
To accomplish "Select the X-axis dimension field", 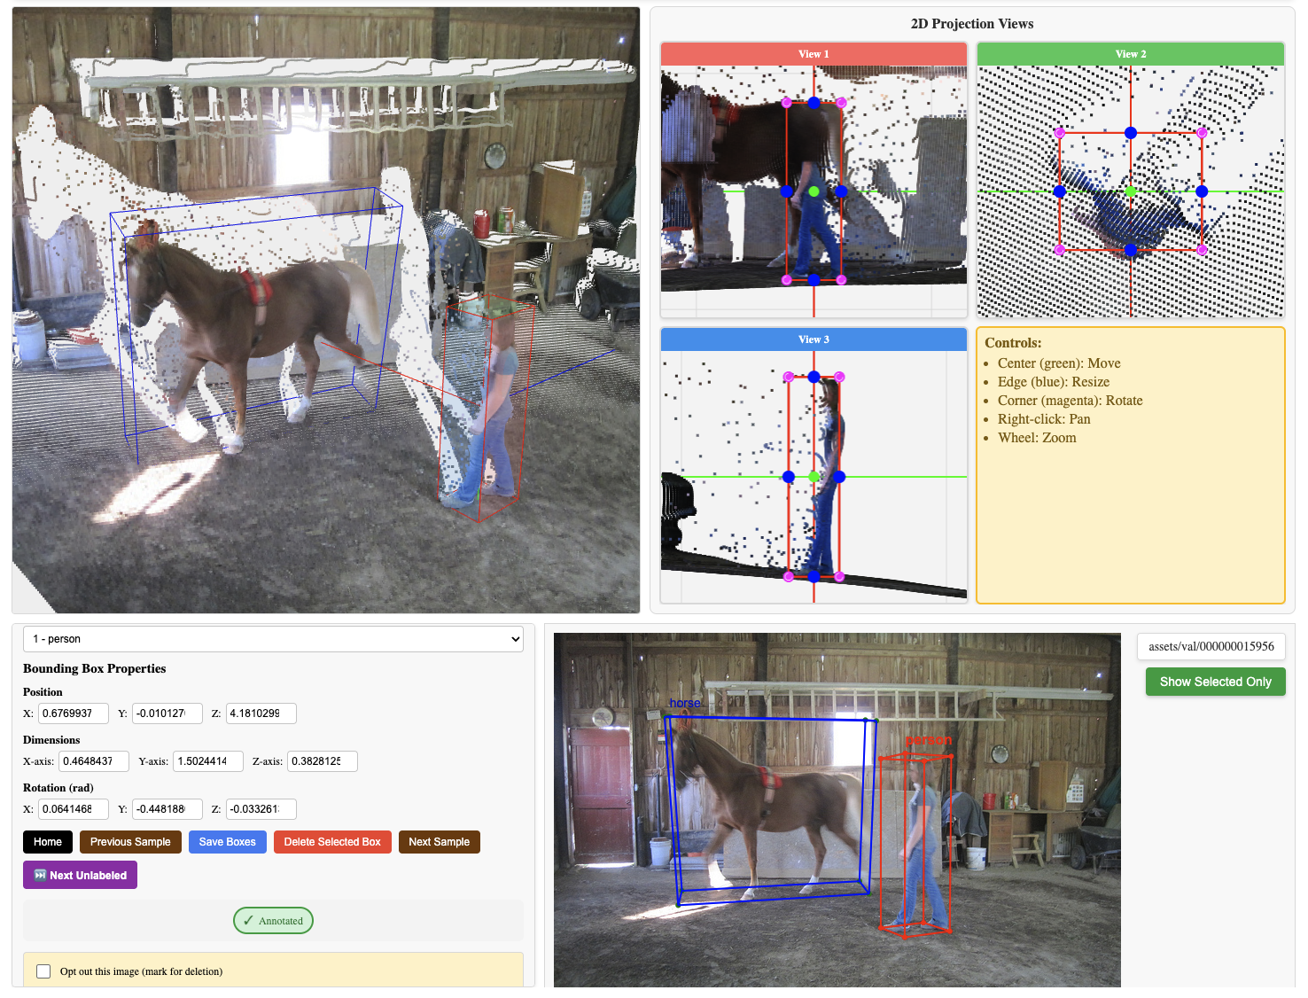I will click(x=94, y=761).
